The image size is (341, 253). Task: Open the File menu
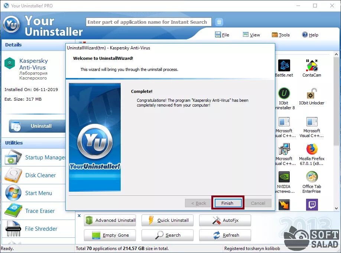[x=222, y=35]
